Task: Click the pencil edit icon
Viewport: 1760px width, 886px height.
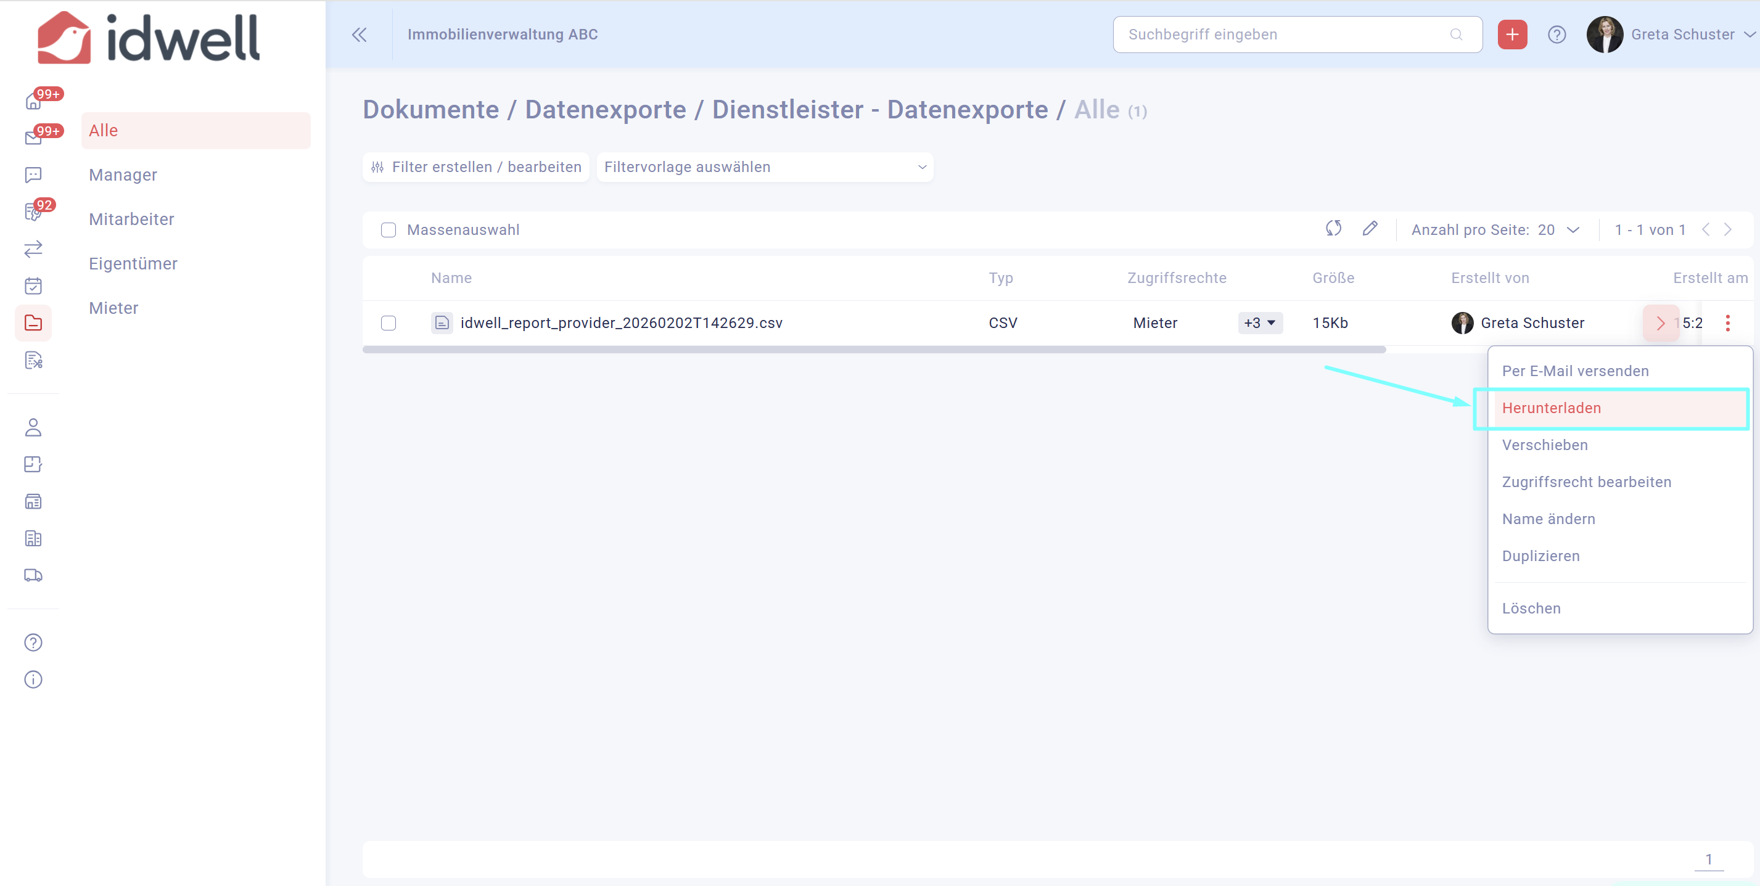Action: point(1369,229)
